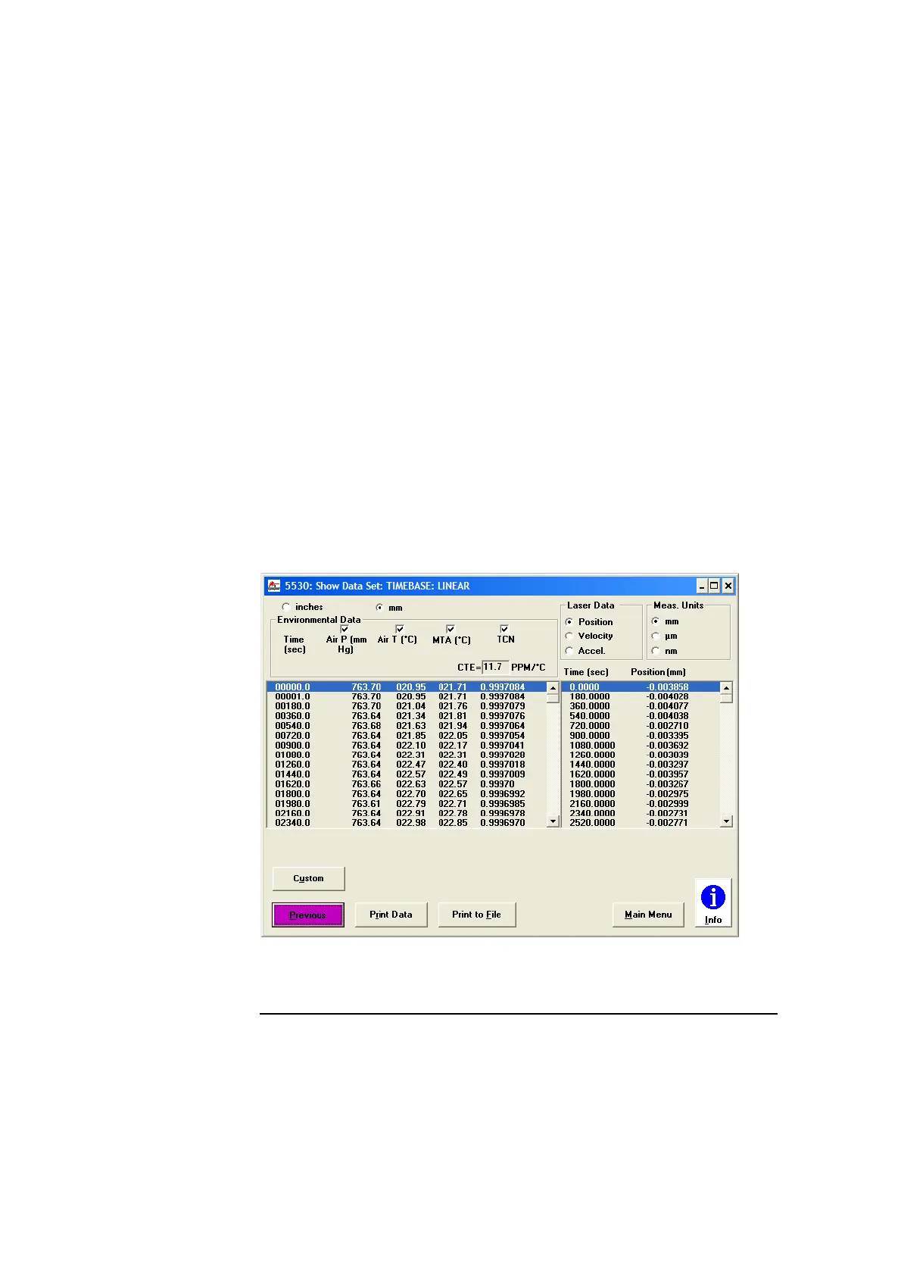Minimize the Show Data Set window
901x1276 pixels.
click(x=702, y=586)
